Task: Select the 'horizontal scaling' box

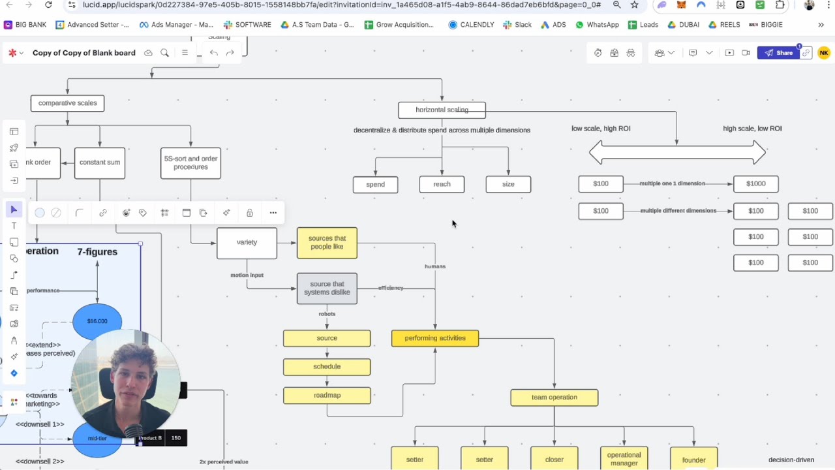Action: [442, 110]
